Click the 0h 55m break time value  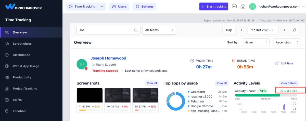coord(245,67)
